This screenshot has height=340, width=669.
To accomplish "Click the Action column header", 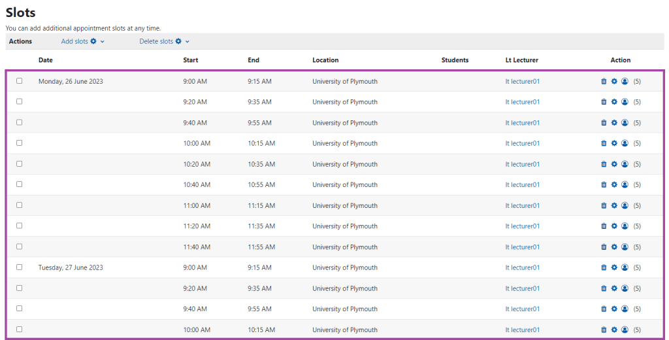I will 621,59.
